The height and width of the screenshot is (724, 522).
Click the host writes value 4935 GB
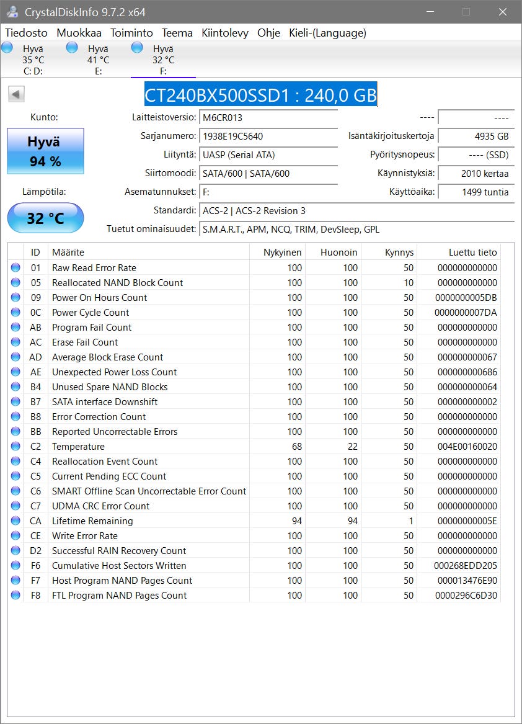(x=476, y=136)
